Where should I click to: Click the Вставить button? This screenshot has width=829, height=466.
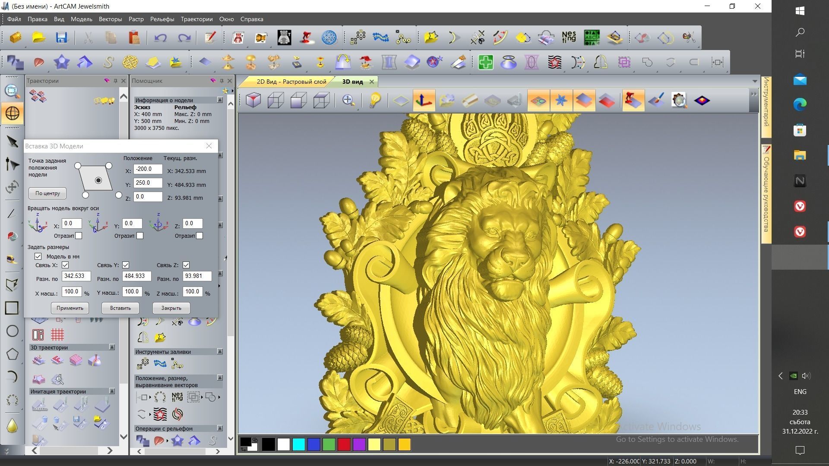(x=120, y=308)
